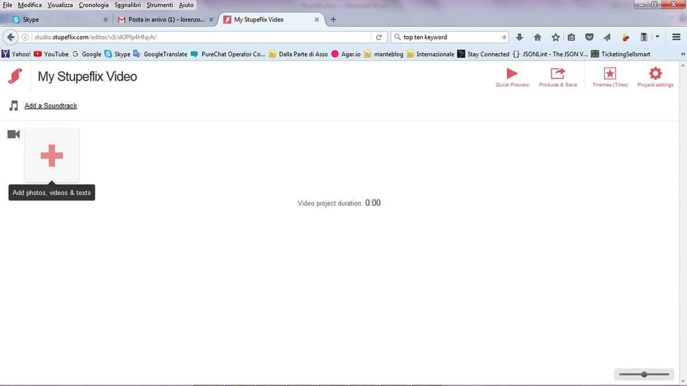Open the Cronologia menu

click(93, 5)
